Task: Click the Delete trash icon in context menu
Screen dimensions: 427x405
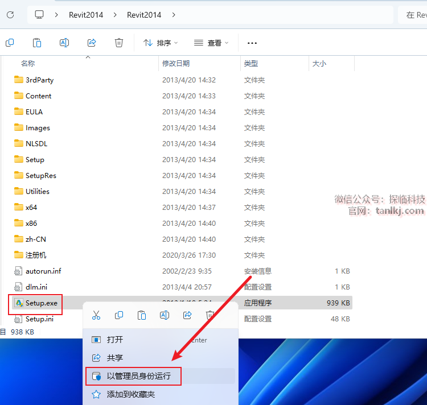Action: pos(210,315)
